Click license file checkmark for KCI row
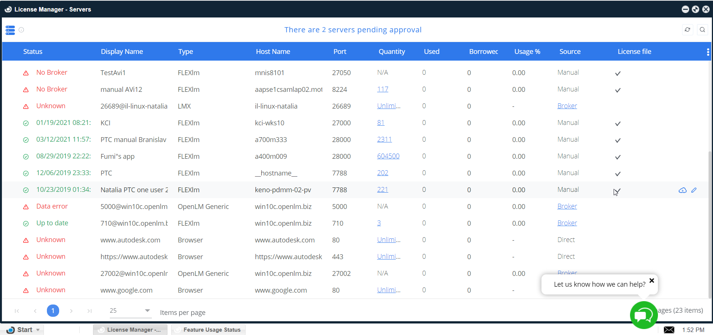 [618, 123]
